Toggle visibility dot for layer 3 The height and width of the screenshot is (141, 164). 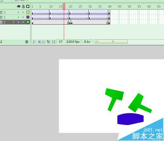tap(18, 12)
